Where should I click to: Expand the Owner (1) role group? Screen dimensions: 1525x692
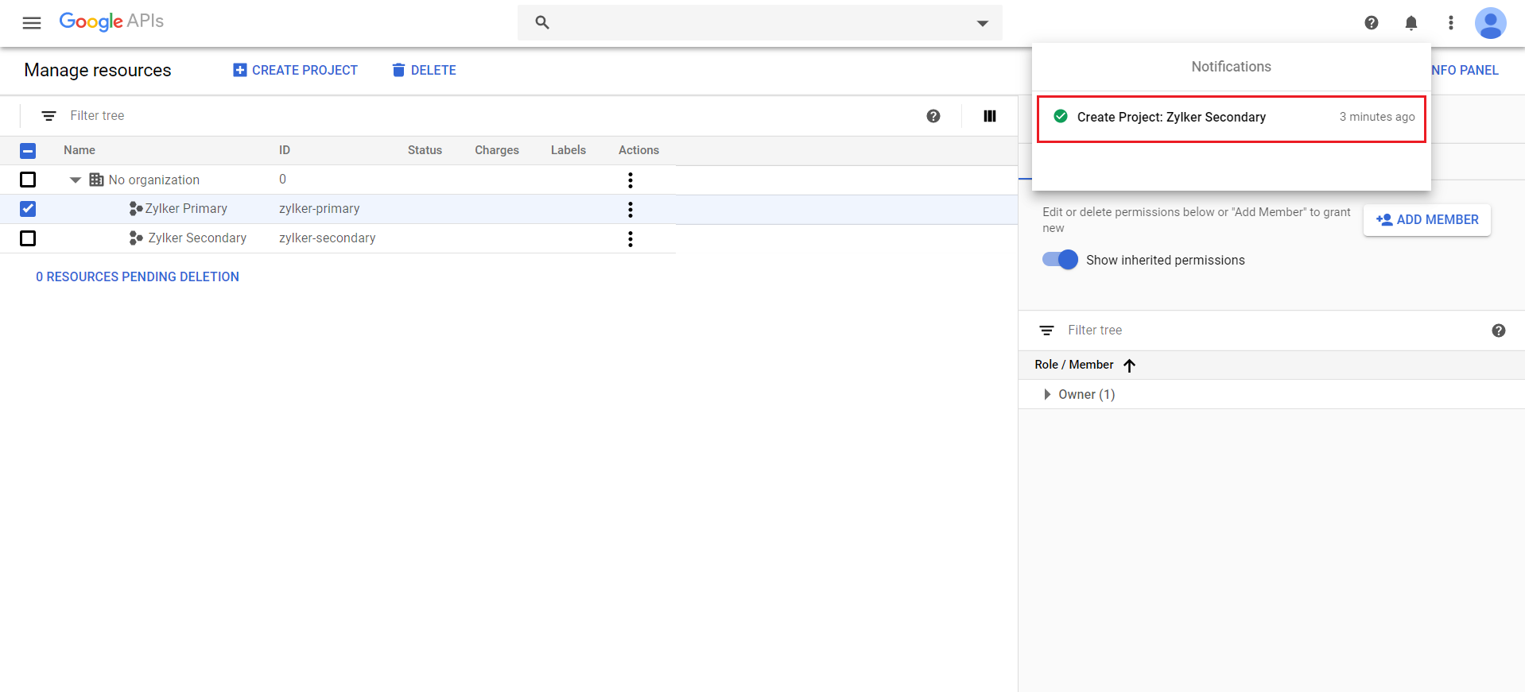pos(1047,395)
